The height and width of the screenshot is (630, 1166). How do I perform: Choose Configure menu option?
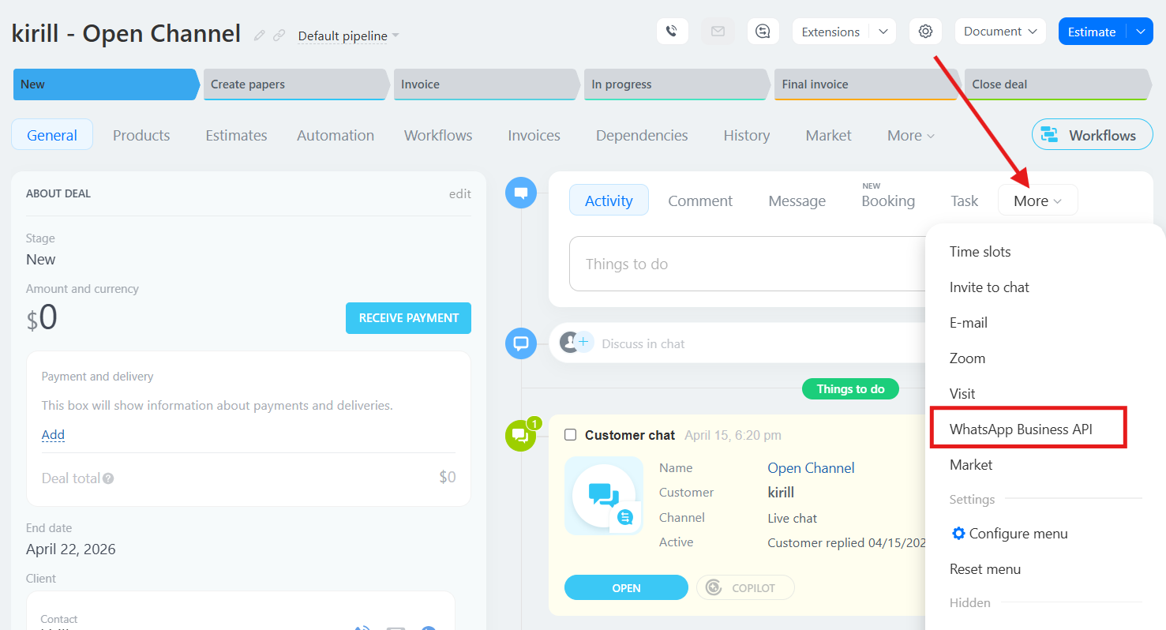tap(1018, 534)
